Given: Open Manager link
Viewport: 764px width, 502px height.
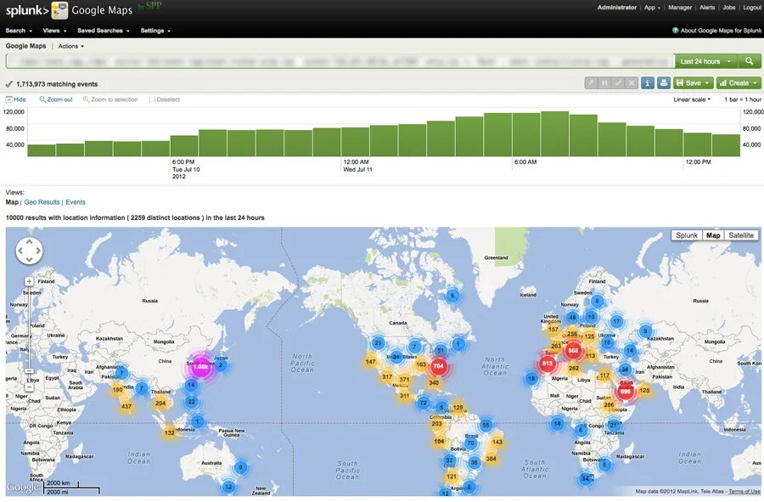Looking at the screenshot, I should point(680,8).
